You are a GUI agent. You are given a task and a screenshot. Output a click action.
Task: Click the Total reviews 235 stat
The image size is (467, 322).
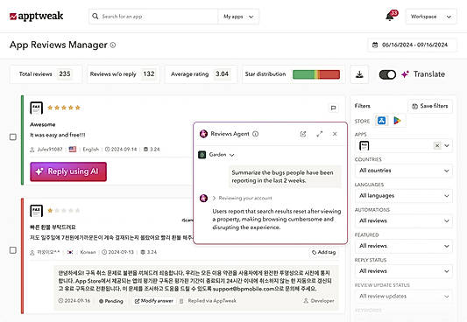[46, 74]
